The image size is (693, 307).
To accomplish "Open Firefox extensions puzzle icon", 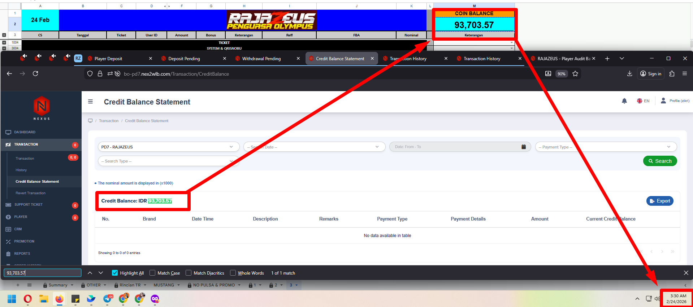I will click(672, 74).
